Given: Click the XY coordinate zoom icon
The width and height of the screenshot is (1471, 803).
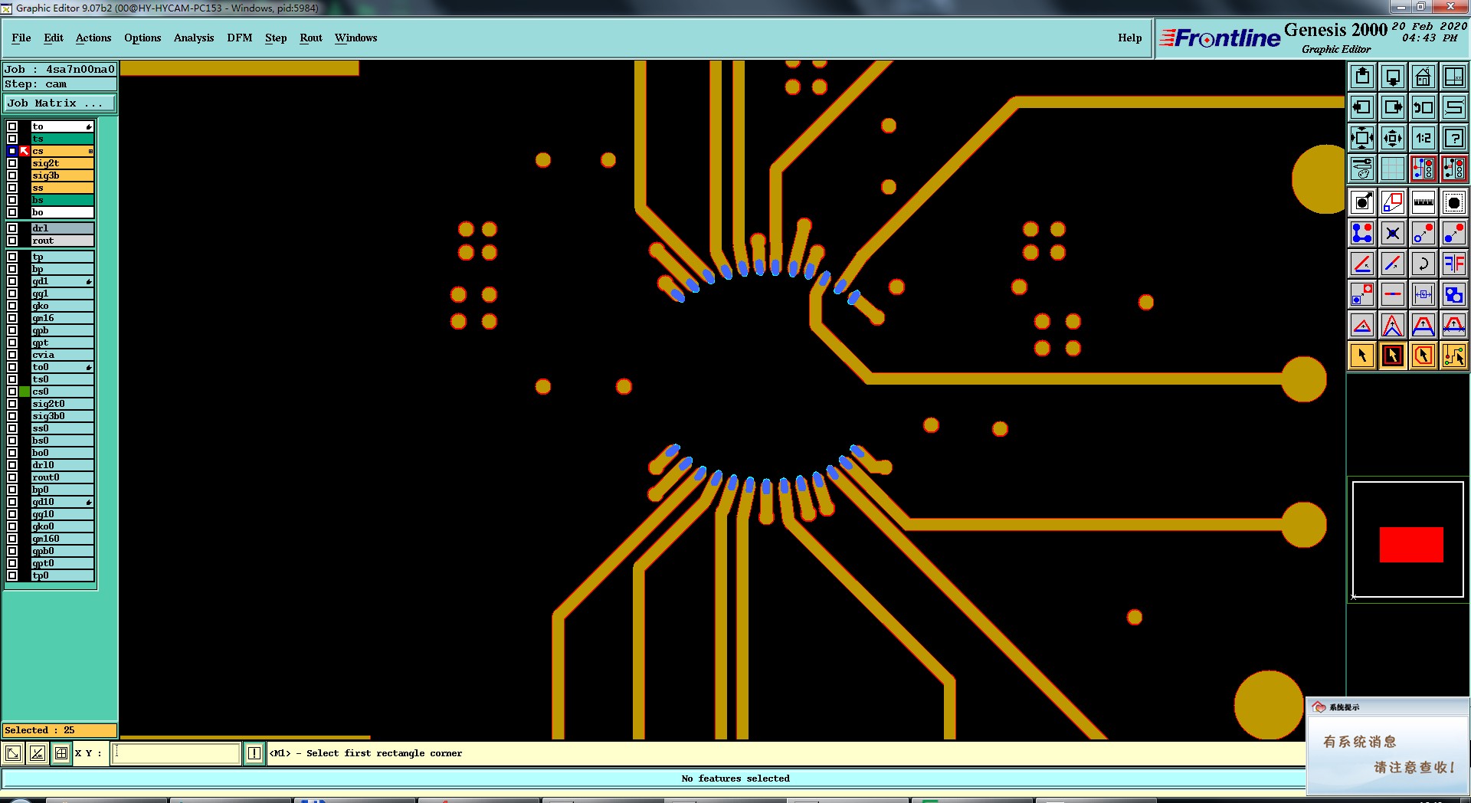Looking at the screenshot, I should click(x=1454, y=77).
